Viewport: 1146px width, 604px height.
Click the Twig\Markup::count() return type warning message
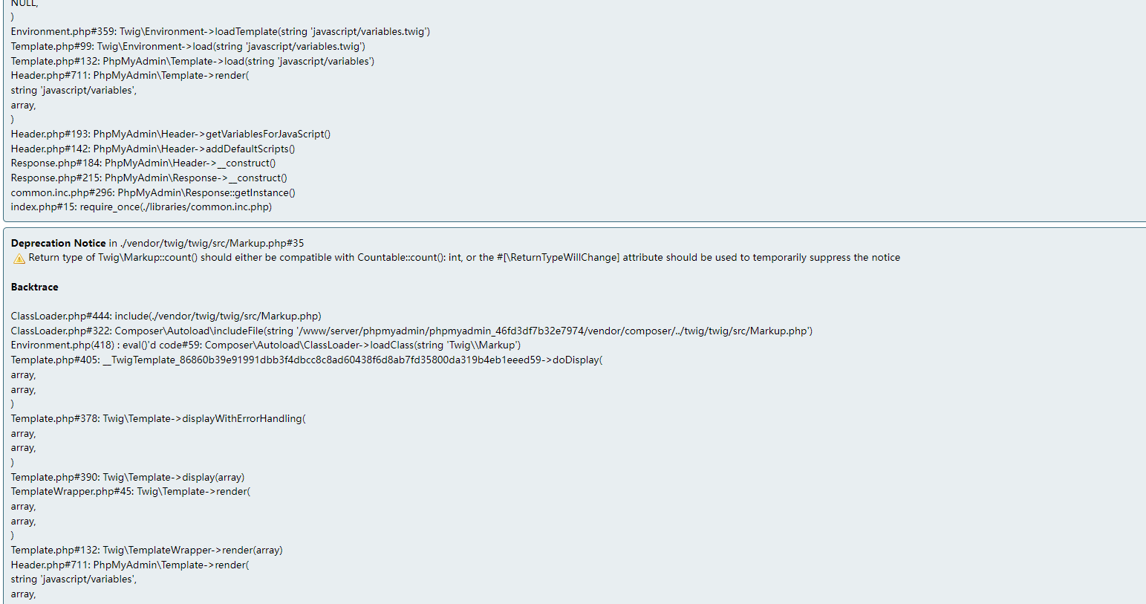[464, 258]
